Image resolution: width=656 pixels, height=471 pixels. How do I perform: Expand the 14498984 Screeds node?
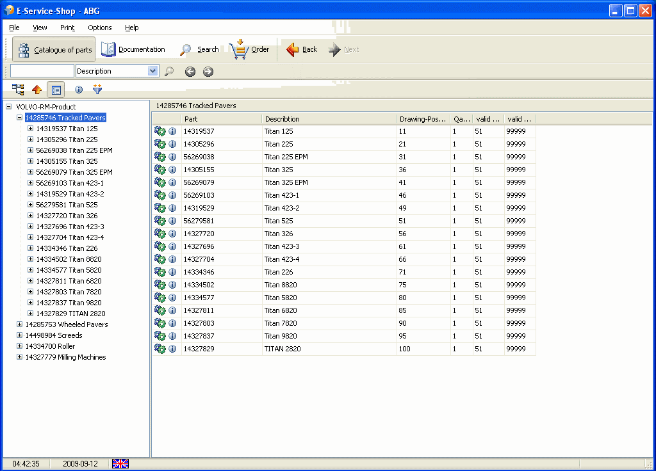point(19,335)
